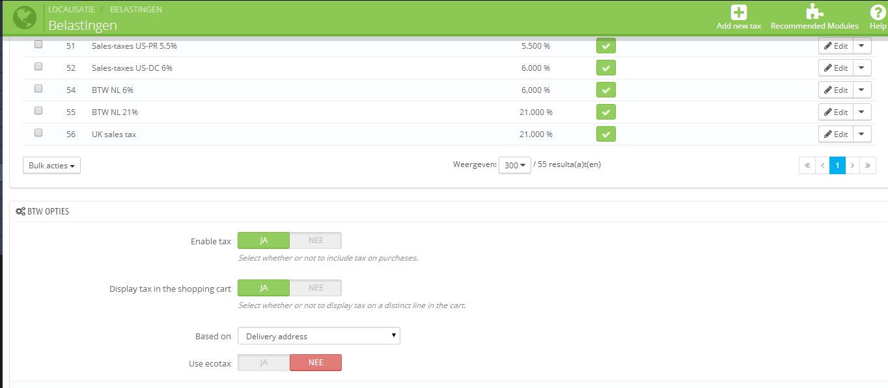This screenshot has width=888, height=388.
Task: Go to previous page arrow
Action: (x=822, y=165)
